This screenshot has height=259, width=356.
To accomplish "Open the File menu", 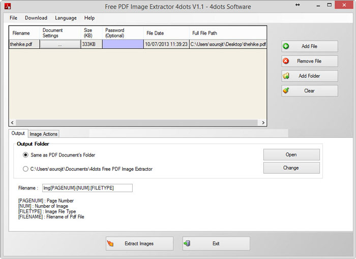I will 13,18.
